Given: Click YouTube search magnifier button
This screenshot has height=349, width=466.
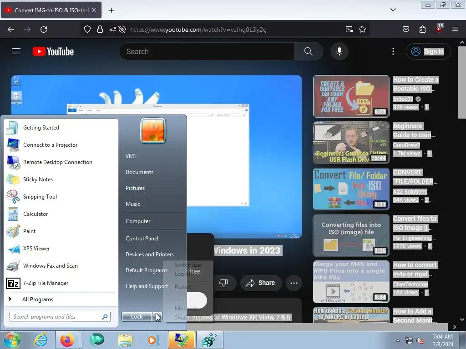Looking at the screenshot, I should (x=309, y=51).
